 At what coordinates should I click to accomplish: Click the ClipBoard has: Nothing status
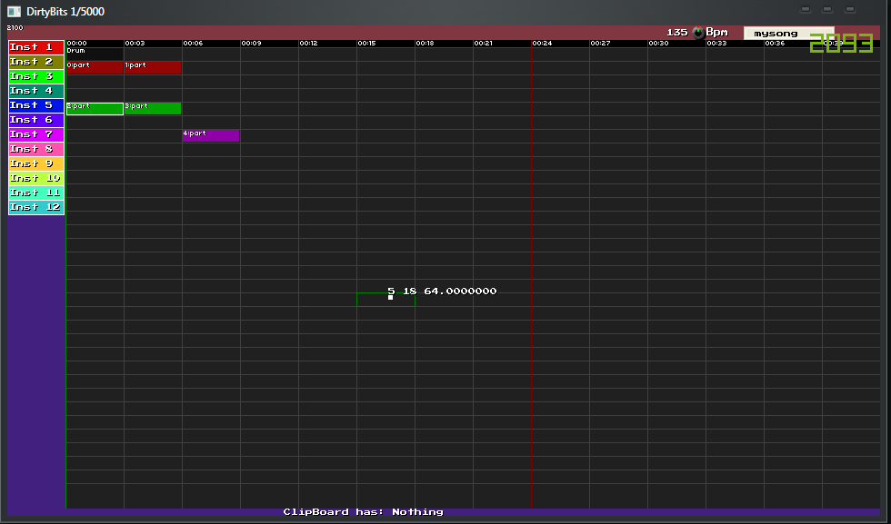pyautogui.click(x=363, y=512)
